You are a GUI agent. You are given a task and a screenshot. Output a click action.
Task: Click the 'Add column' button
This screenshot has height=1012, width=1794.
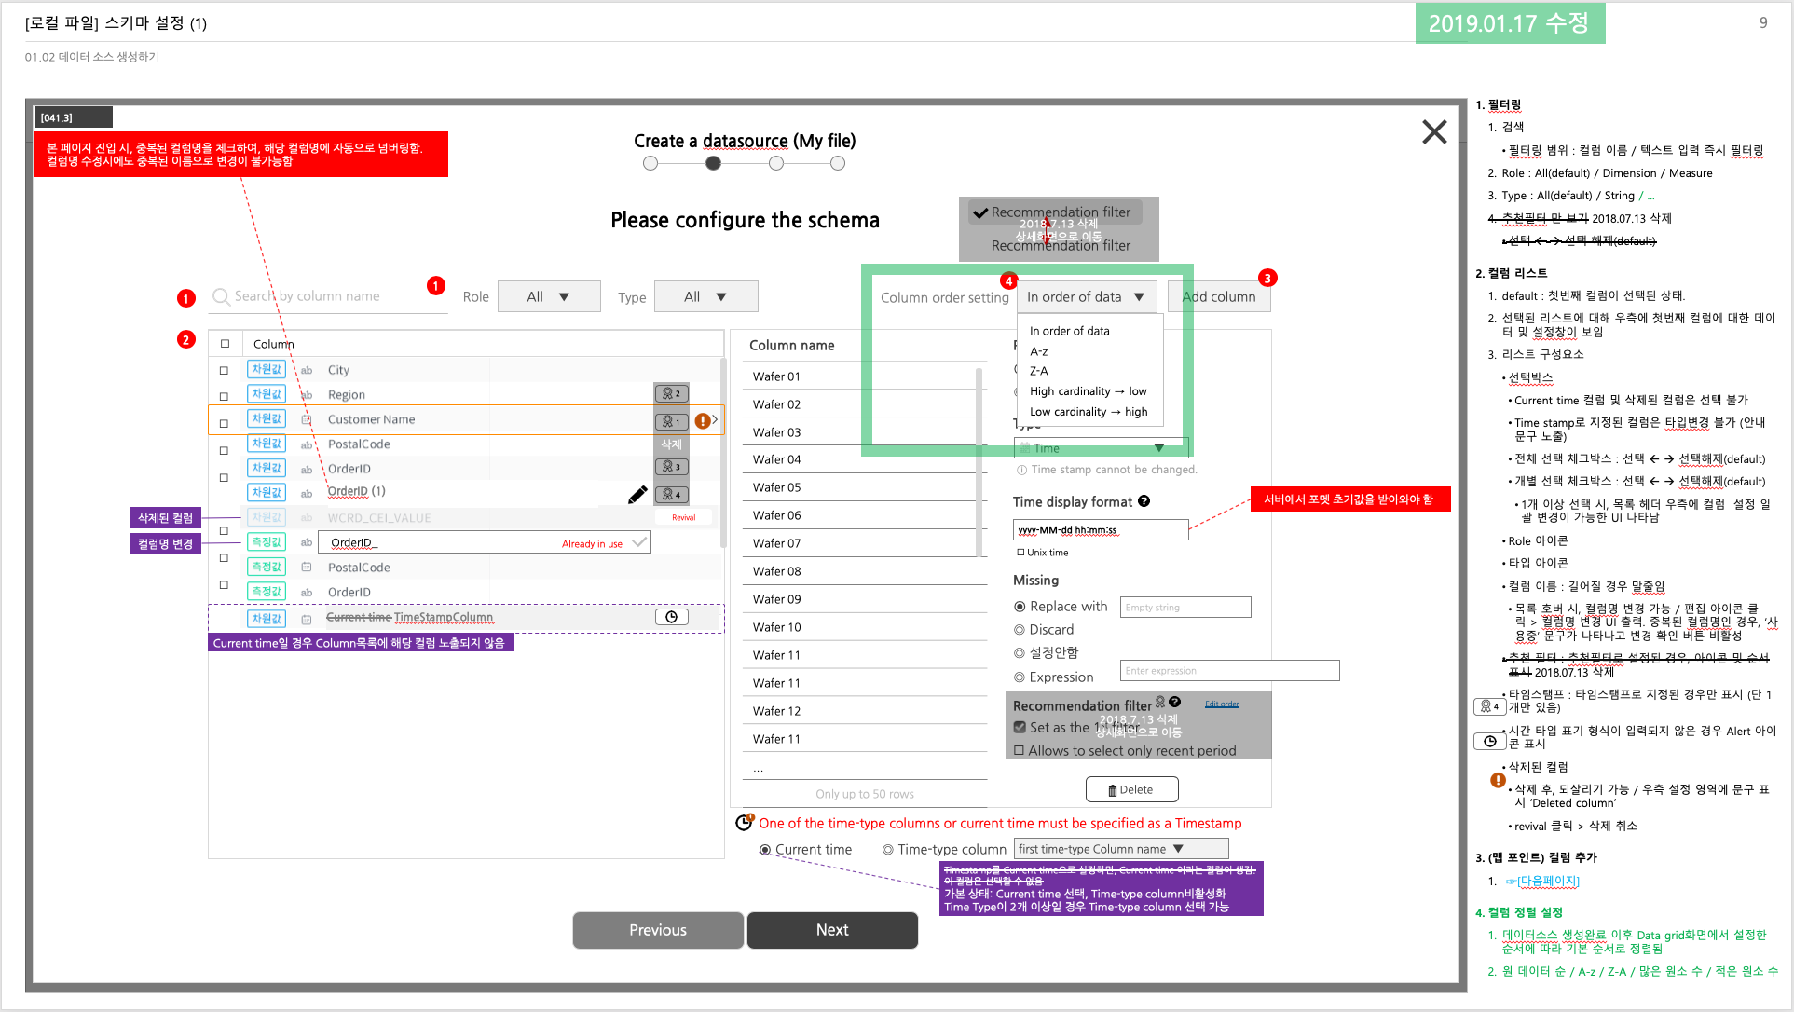tap(1219, 297)
